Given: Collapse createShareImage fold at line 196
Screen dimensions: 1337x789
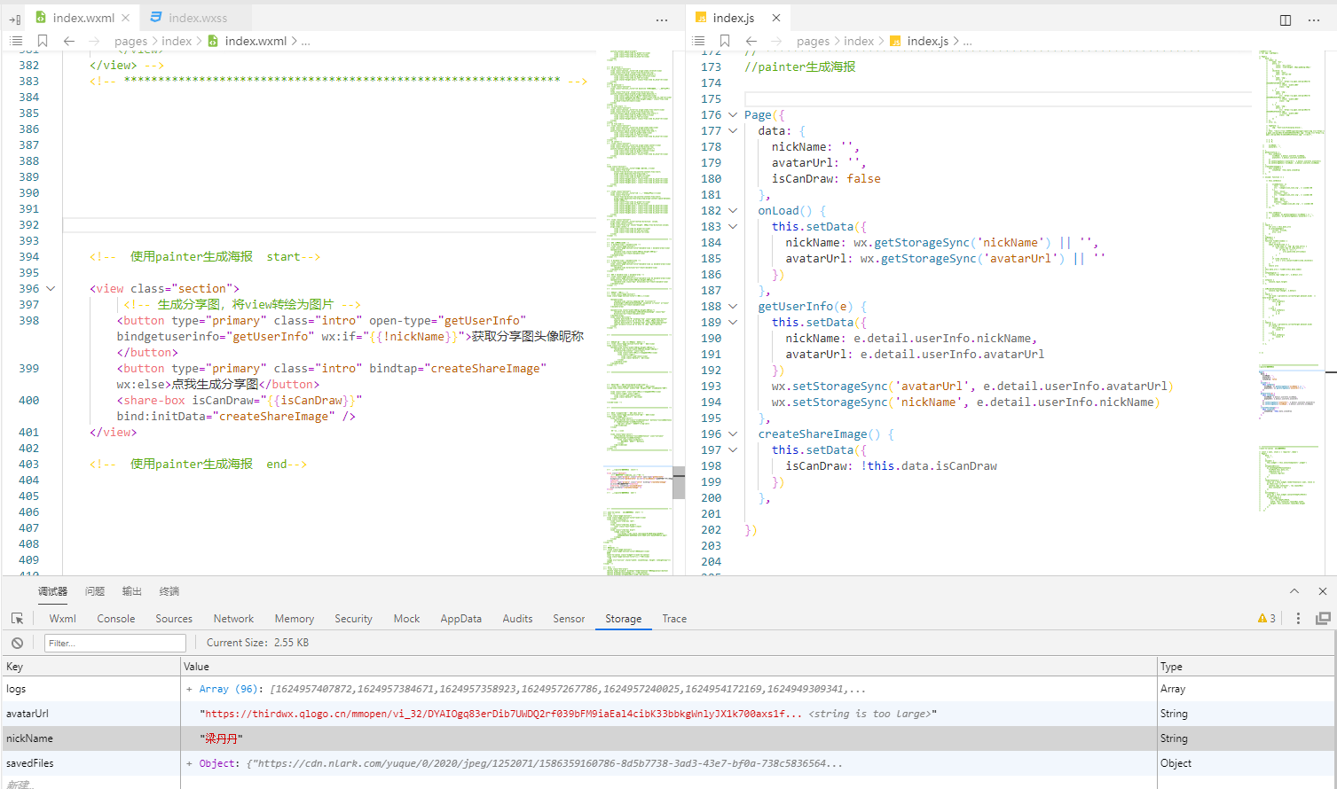Looking at the screenshot, I should [x=733, y=434].
